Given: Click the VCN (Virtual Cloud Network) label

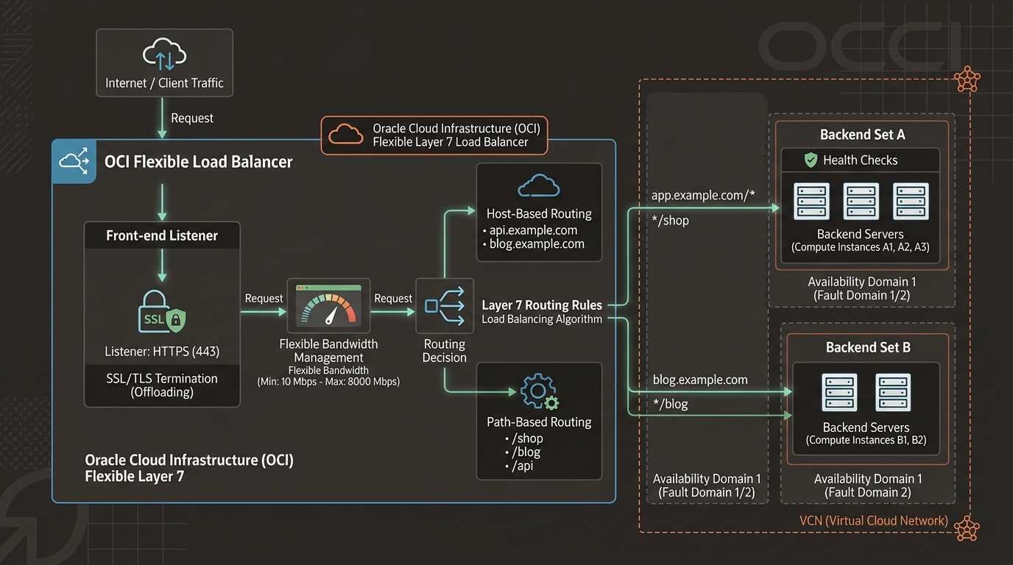Looking at the screenshot, I should pyautogui.click(x=874, y=521).
